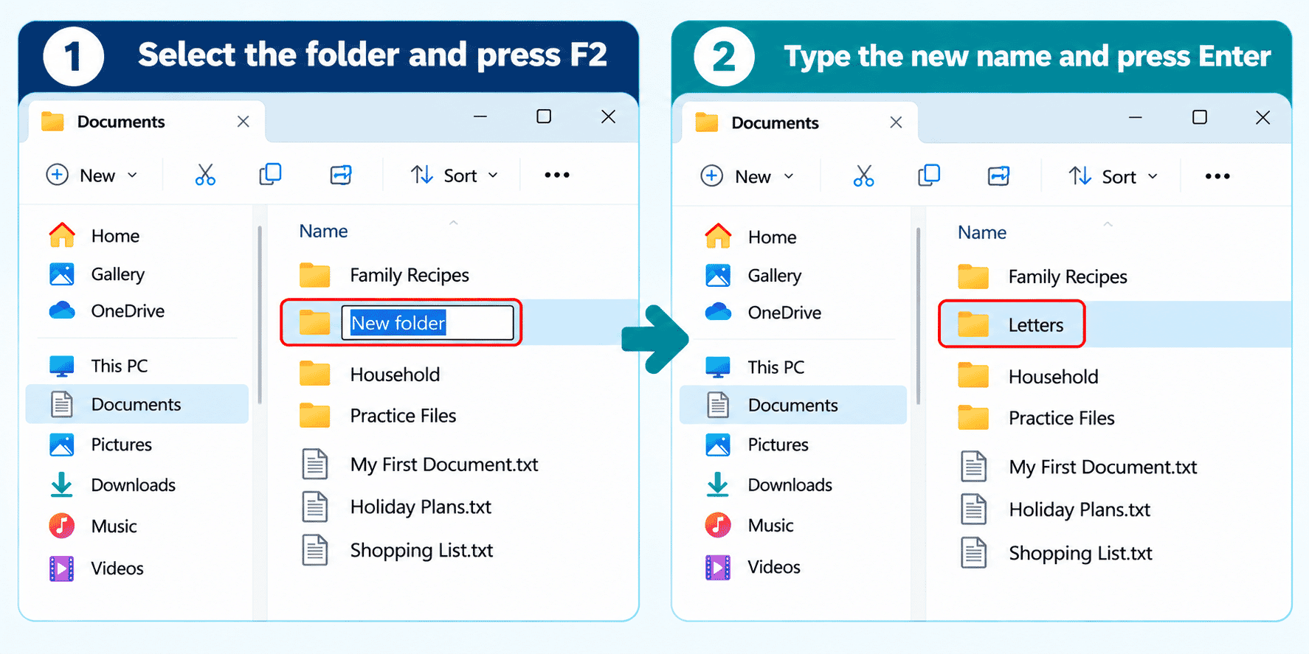Select Practice Files folder in left window

(x=378, y=416)
